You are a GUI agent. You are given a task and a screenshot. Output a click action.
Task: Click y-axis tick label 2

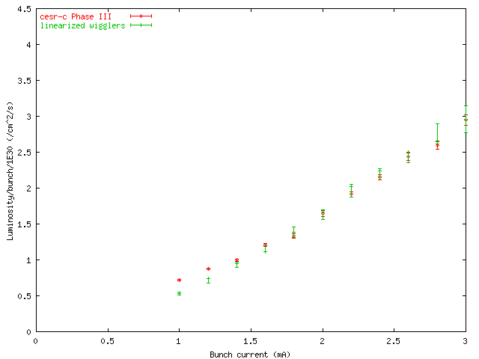pos(28,188)
